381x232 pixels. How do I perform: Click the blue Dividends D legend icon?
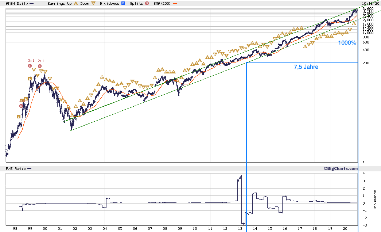click(123, 3)
